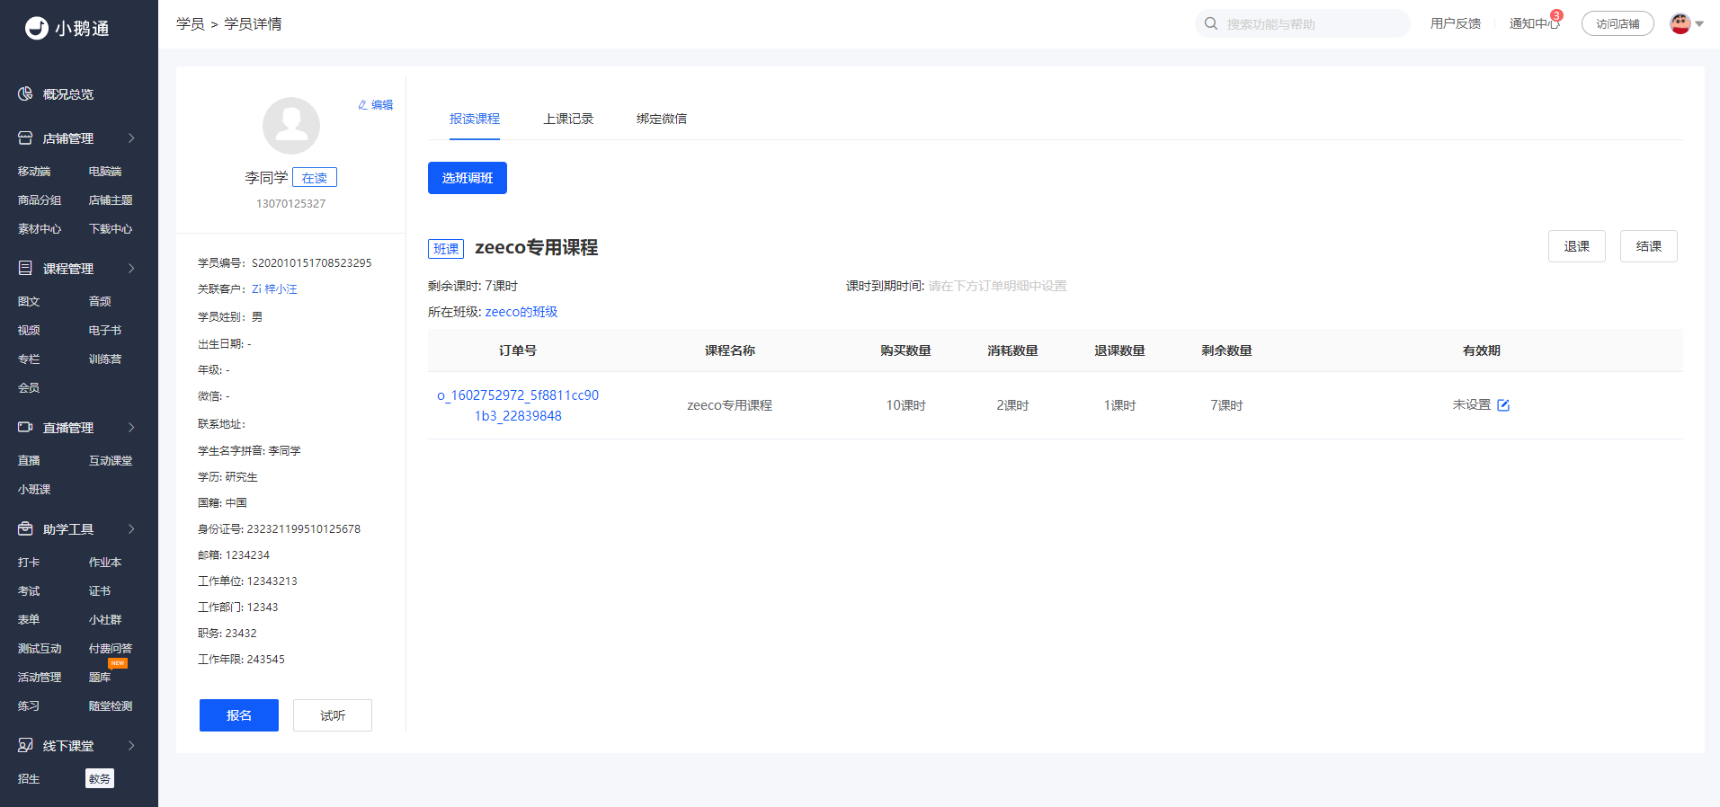
Task: Click the 选班调班 button
Action: point(468,178)
